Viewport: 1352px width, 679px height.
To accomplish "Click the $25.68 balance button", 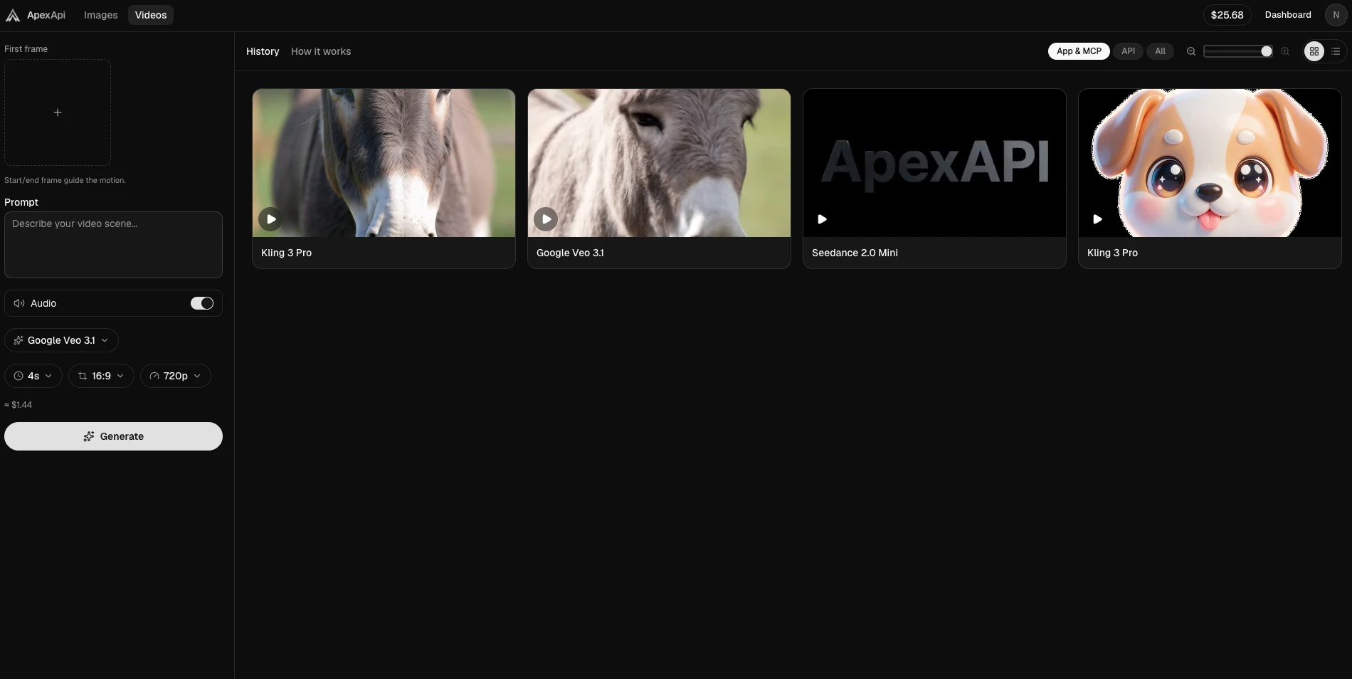I will point(1227,15).
